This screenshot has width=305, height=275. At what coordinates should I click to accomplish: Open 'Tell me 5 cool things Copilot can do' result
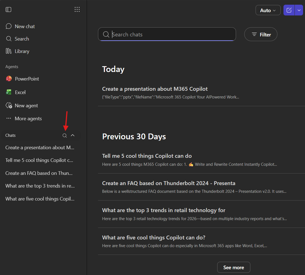coord(147,156)
